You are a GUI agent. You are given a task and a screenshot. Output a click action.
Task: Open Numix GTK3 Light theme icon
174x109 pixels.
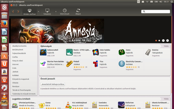click(x=69, y=52)
